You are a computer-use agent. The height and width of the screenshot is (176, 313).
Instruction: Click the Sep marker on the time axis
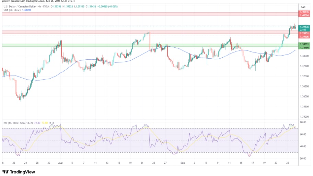tap(183, 163)
